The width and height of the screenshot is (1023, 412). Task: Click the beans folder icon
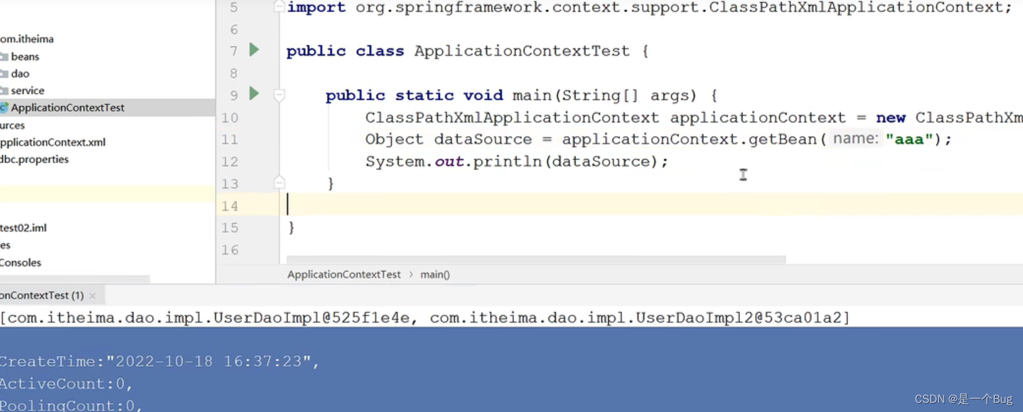tap(4, 56)
